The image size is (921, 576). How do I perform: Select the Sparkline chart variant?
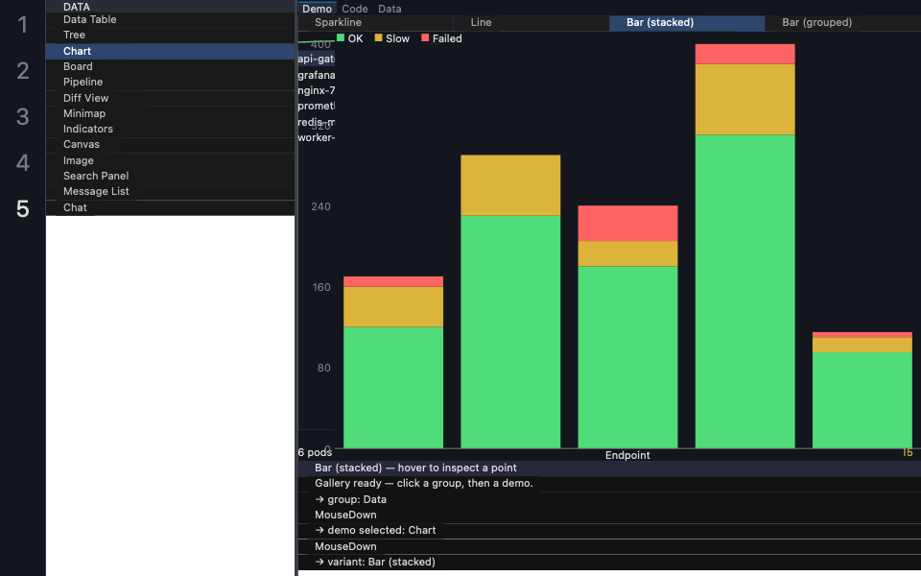click(376, 23)
